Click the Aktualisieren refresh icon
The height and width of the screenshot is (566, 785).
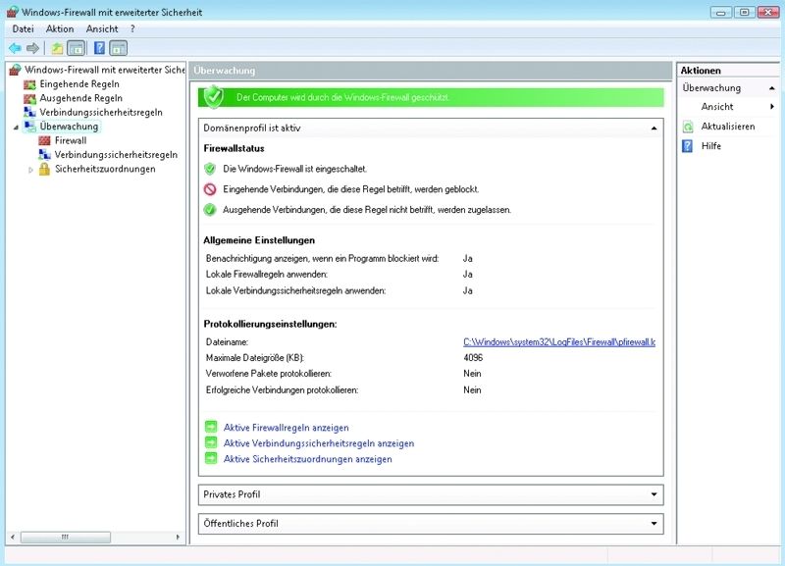point(688,128)
